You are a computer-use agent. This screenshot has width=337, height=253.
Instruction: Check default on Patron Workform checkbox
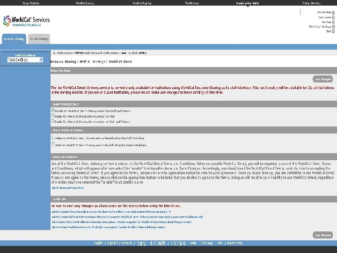(x=53, y=145)
